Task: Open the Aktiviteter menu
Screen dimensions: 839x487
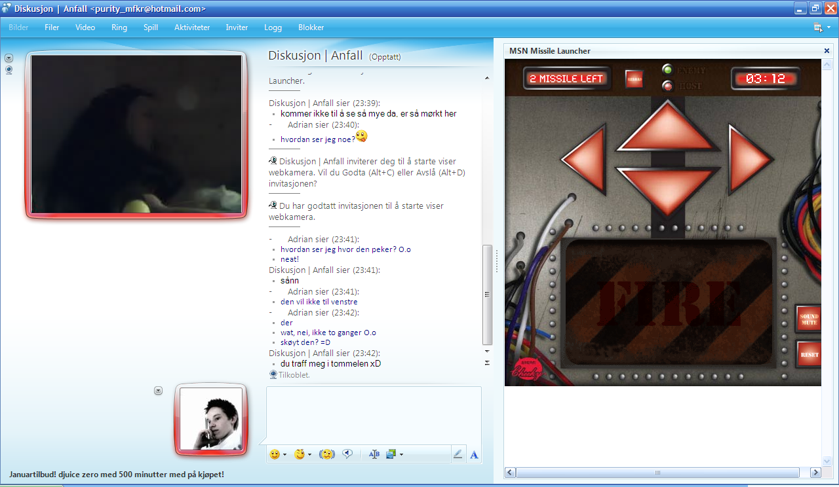Action: 192,27
